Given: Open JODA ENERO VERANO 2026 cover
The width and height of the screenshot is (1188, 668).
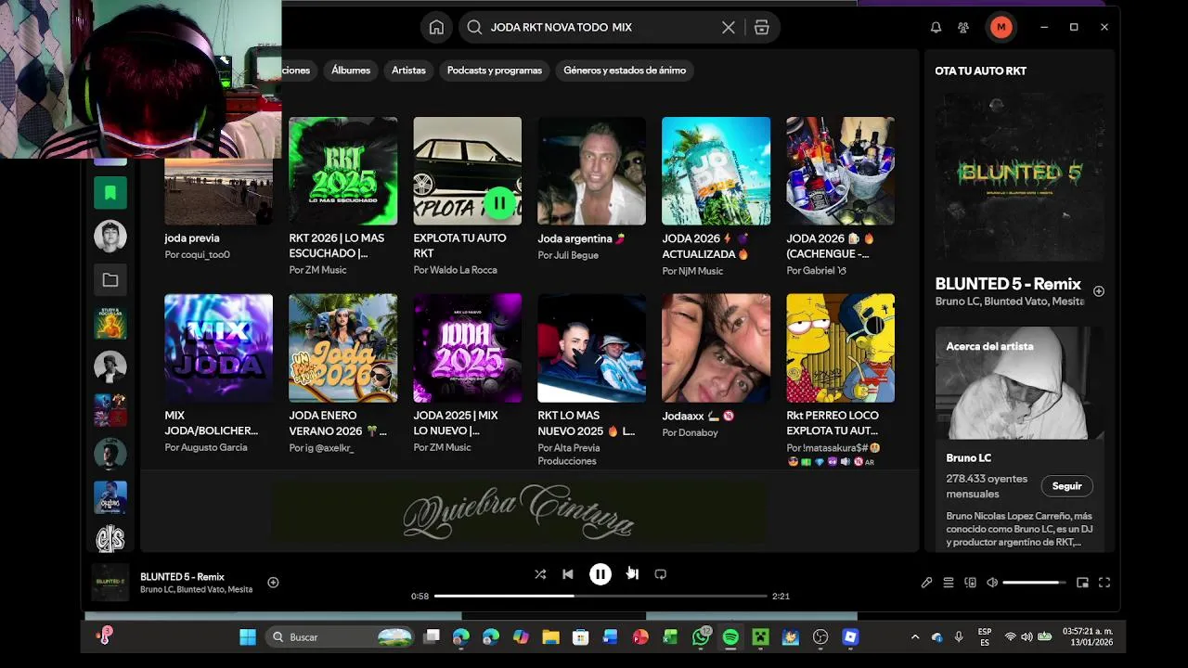Looking at the screenshot, I should tap(342, 348).
